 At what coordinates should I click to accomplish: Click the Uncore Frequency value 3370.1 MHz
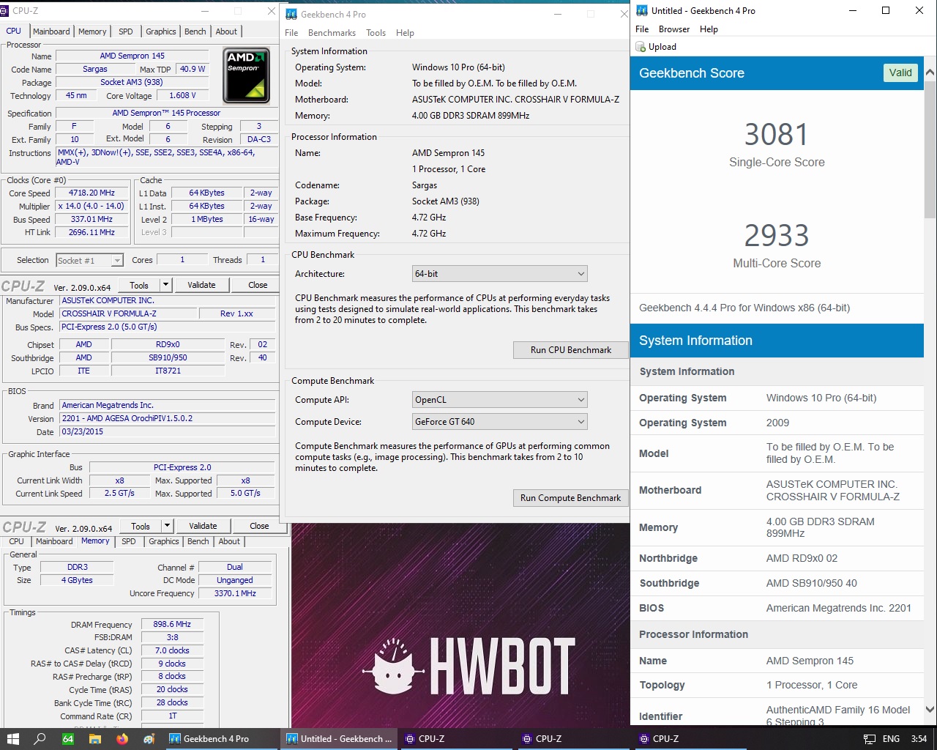coord(235,593)
